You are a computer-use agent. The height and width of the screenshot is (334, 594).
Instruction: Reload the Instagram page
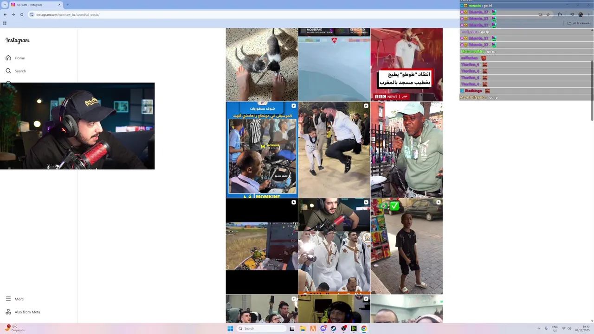[x=21, y=14]
